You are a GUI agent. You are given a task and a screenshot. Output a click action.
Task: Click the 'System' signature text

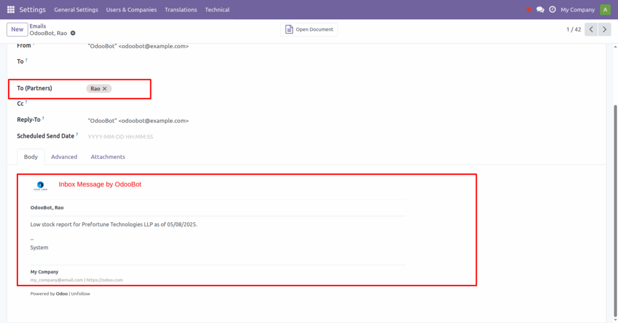point(39,248)
